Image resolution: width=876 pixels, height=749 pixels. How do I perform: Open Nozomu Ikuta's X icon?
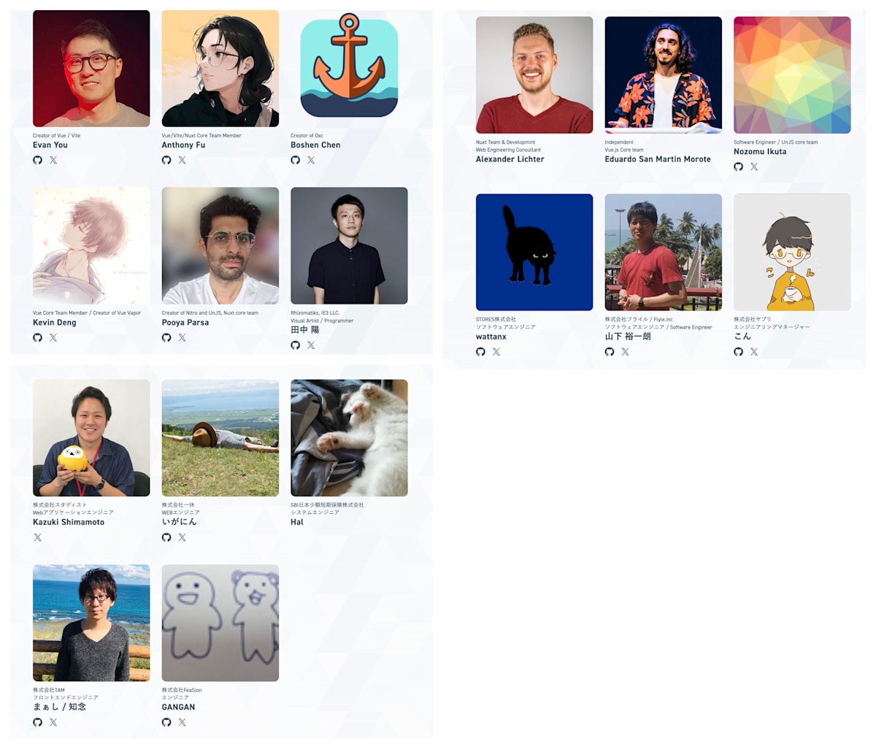(754, 166)
